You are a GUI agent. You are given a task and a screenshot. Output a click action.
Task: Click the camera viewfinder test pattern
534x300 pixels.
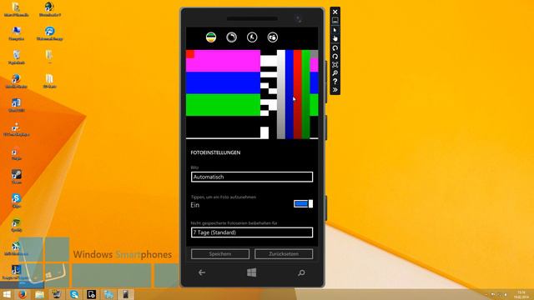pyautogui.click(x=252, y=94)
